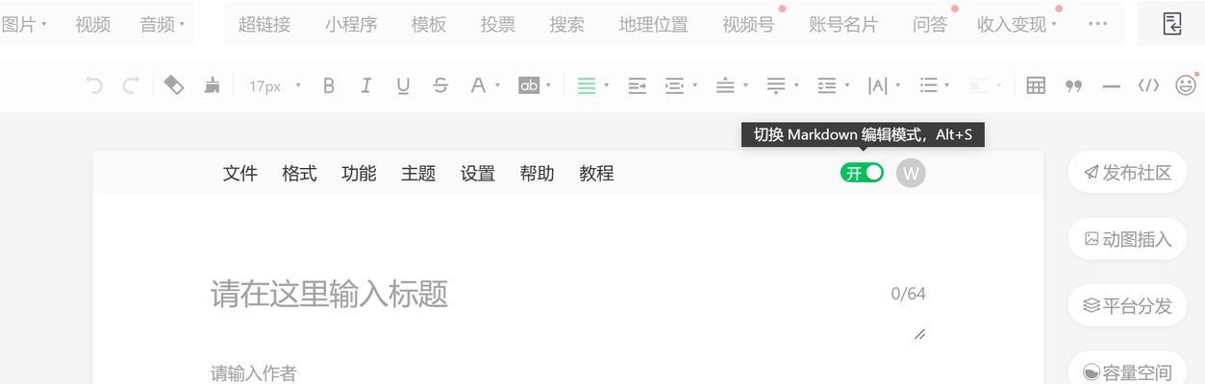Screen dimensions: 1205x384
Task: Click the 地理位置 button
Action: tap(654, 24)
